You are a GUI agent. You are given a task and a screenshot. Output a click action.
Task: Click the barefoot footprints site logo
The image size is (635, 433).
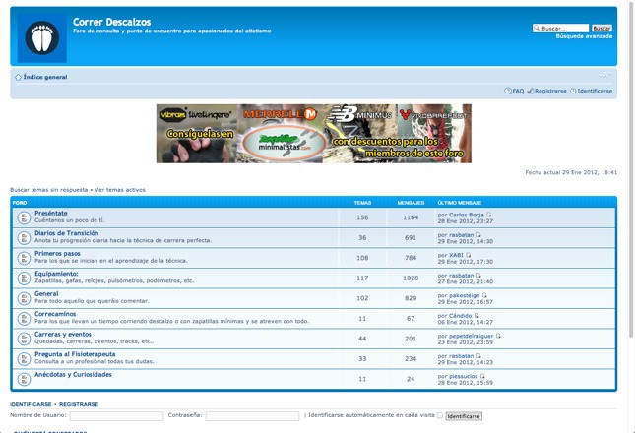tap(41, 38)
